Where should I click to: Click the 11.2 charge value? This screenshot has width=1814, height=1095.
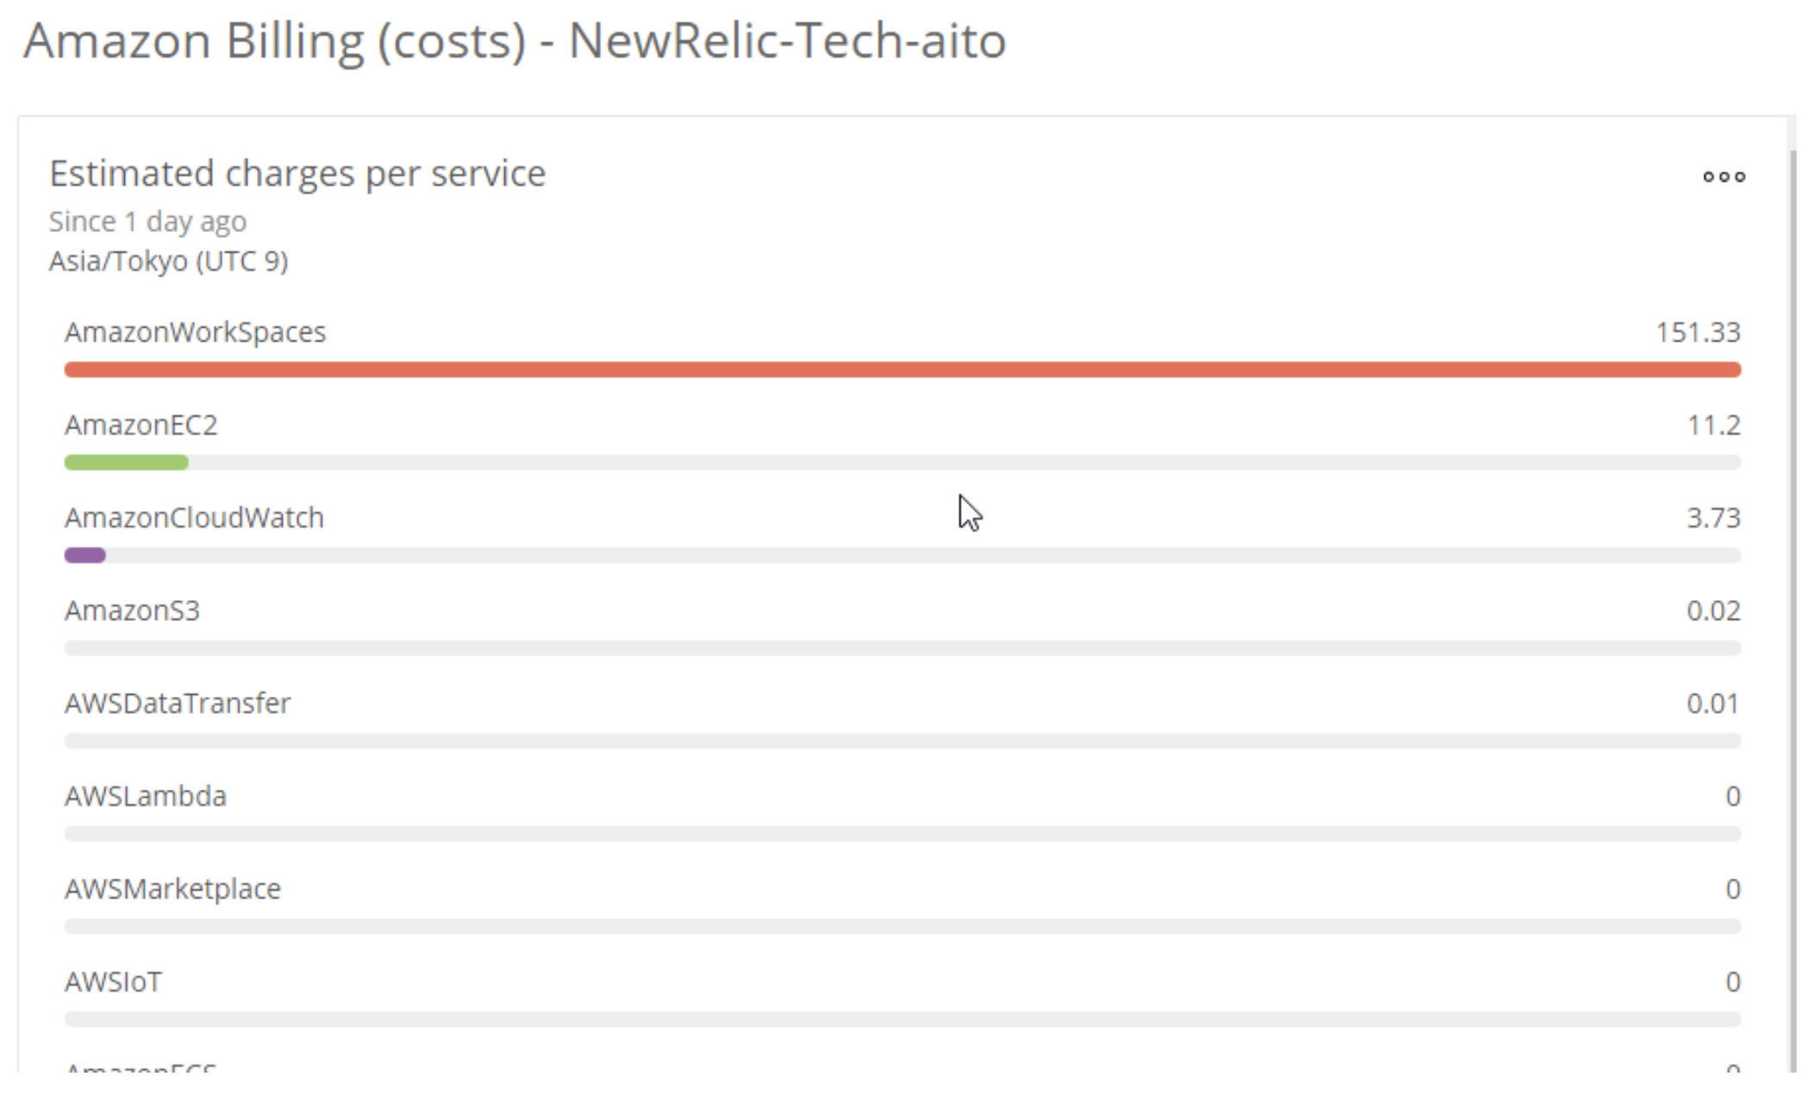tap(1713, 425)
